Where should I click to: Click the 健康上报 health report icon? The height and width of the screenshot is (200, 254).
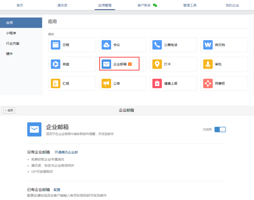click(157, 84)
